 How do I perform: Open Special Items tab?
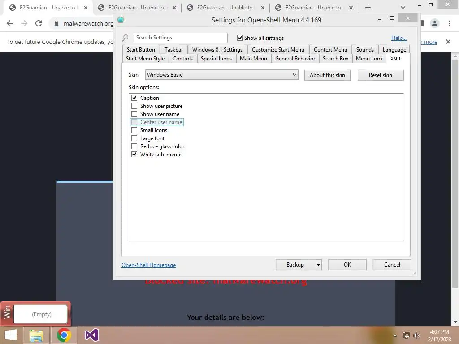(x=216, y=59)
